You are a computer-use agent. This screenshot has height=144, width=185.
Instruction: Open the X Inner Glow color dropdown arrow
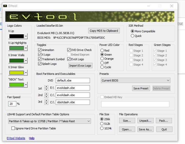click(x=26, y=73)
